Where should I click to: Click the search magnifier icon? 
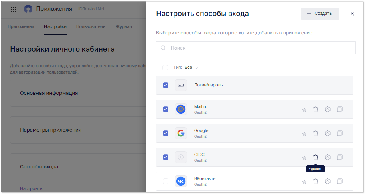163,48
